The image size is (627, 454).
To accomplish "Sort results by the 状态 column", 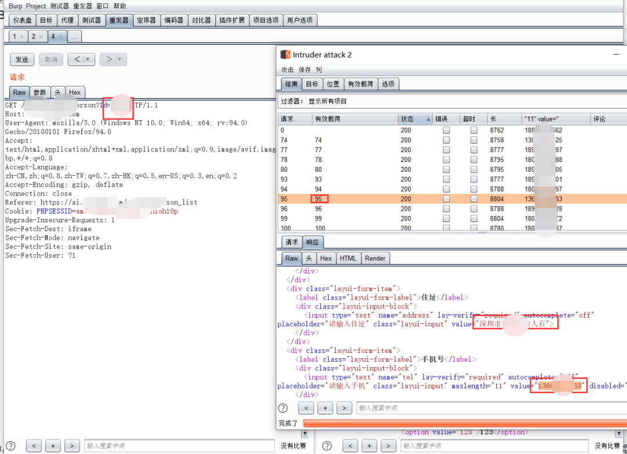I will pyautogui.click(x=415, y=119).
